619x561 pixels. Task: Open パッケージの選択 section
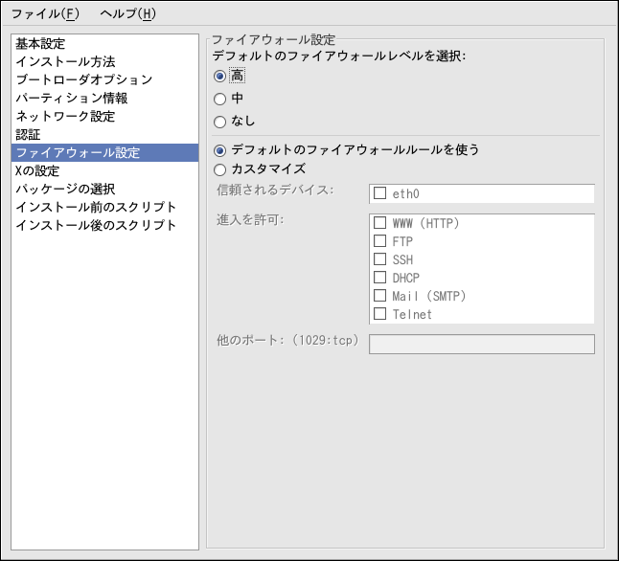tap(65, 189)
